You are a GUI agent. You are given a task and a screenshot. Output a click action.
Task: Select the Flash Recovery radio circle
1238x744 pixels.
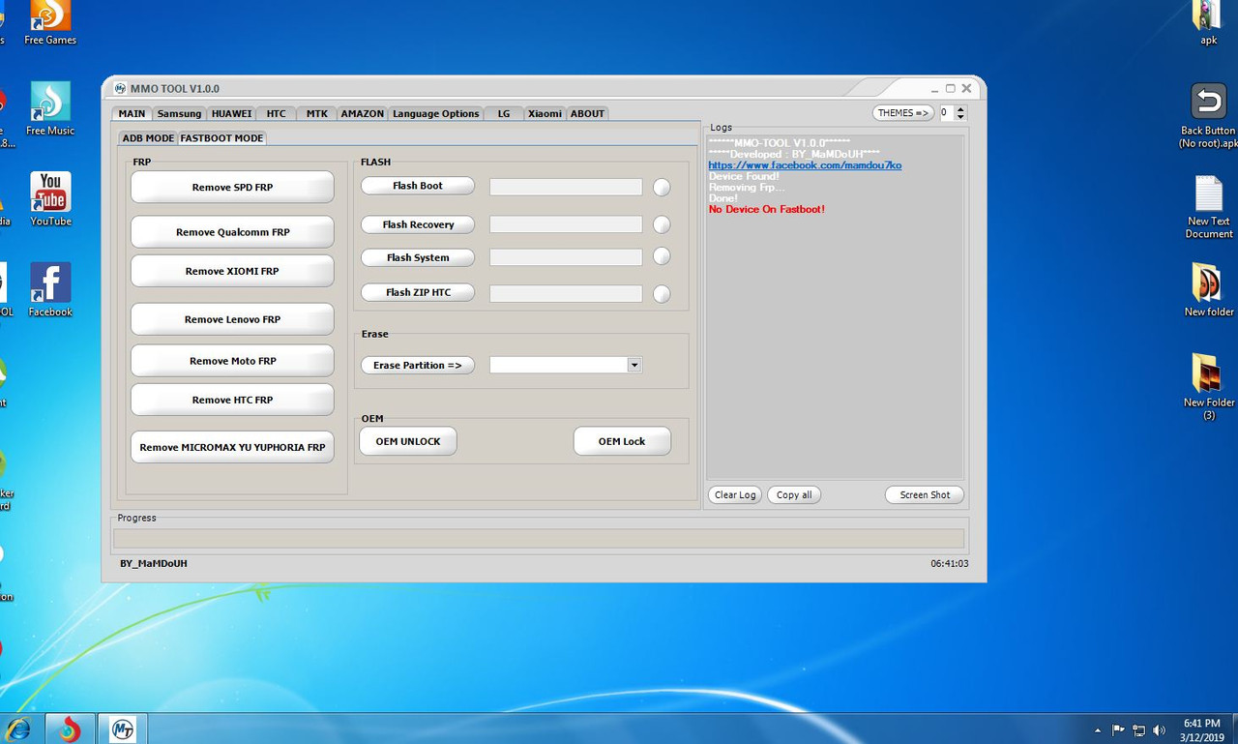click(x=662, y=224)
